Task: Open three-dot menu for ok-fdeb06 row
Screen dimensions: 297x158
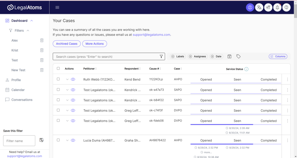Action: coord(287,121)
